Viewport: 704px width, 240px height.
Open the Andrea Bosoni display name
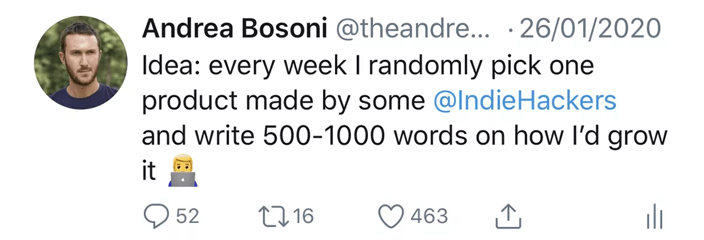pos(234,29)
